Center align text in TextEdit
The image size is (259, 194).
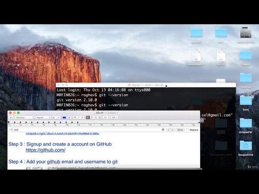click(92, 118)
